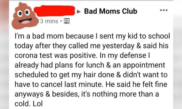The width and height of the screenshot is (182, 109).
Task: Click the arrow before Bad Moms Club
Action: click(x=79, y=11)
